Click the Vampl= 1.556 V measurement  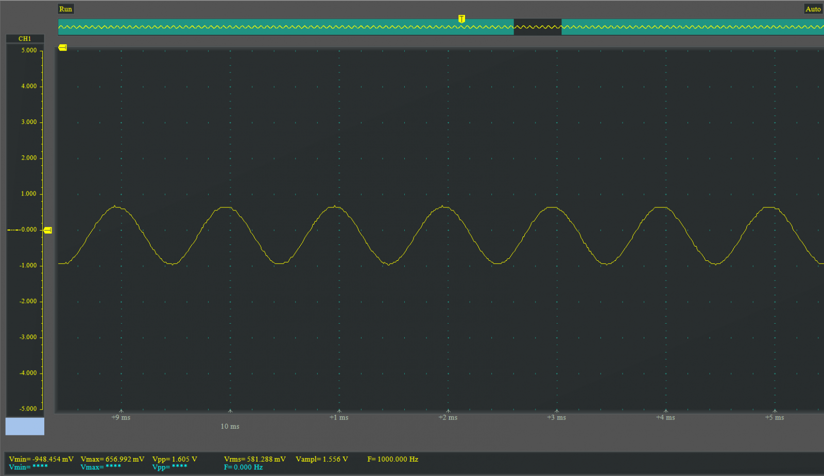322,459
